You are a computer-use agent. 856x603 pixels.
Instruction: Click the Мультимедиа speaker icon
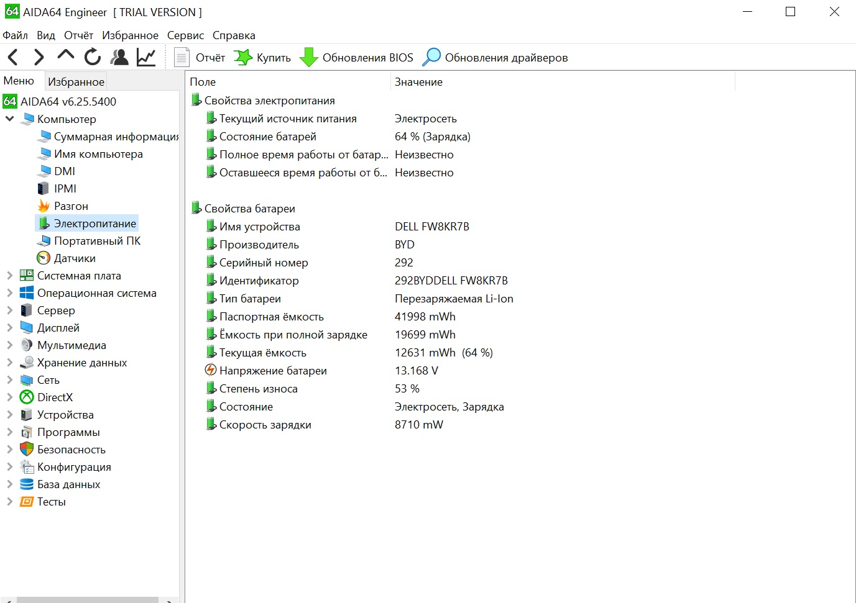pyautogui.click(x=27, y=345)
